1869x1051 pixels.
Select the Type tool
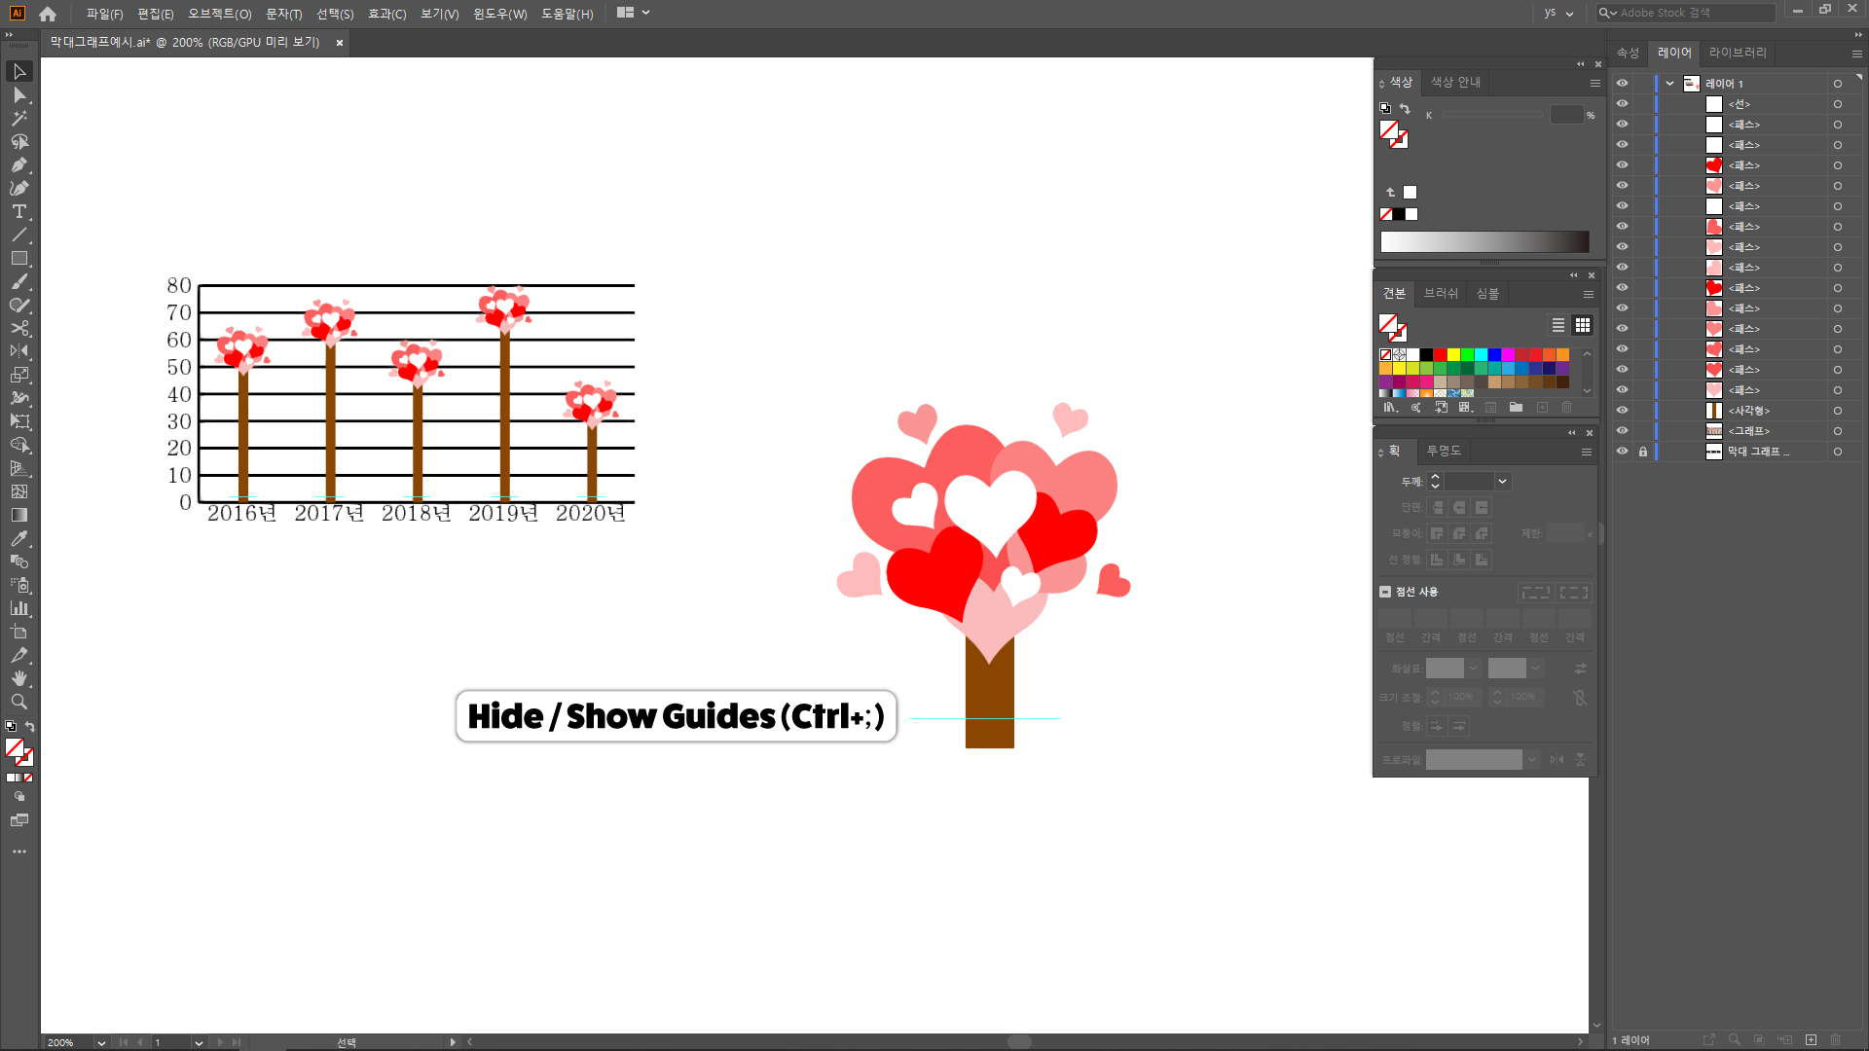coord(18,211)
